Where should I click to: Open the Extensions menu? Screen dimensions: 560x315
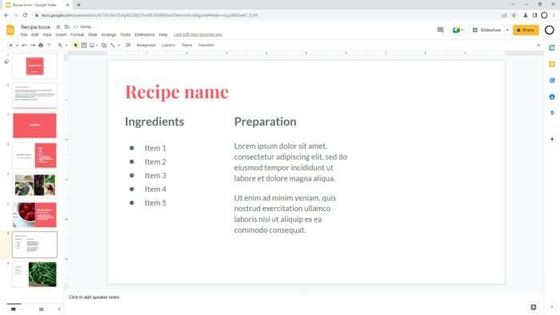coord(145,35)
